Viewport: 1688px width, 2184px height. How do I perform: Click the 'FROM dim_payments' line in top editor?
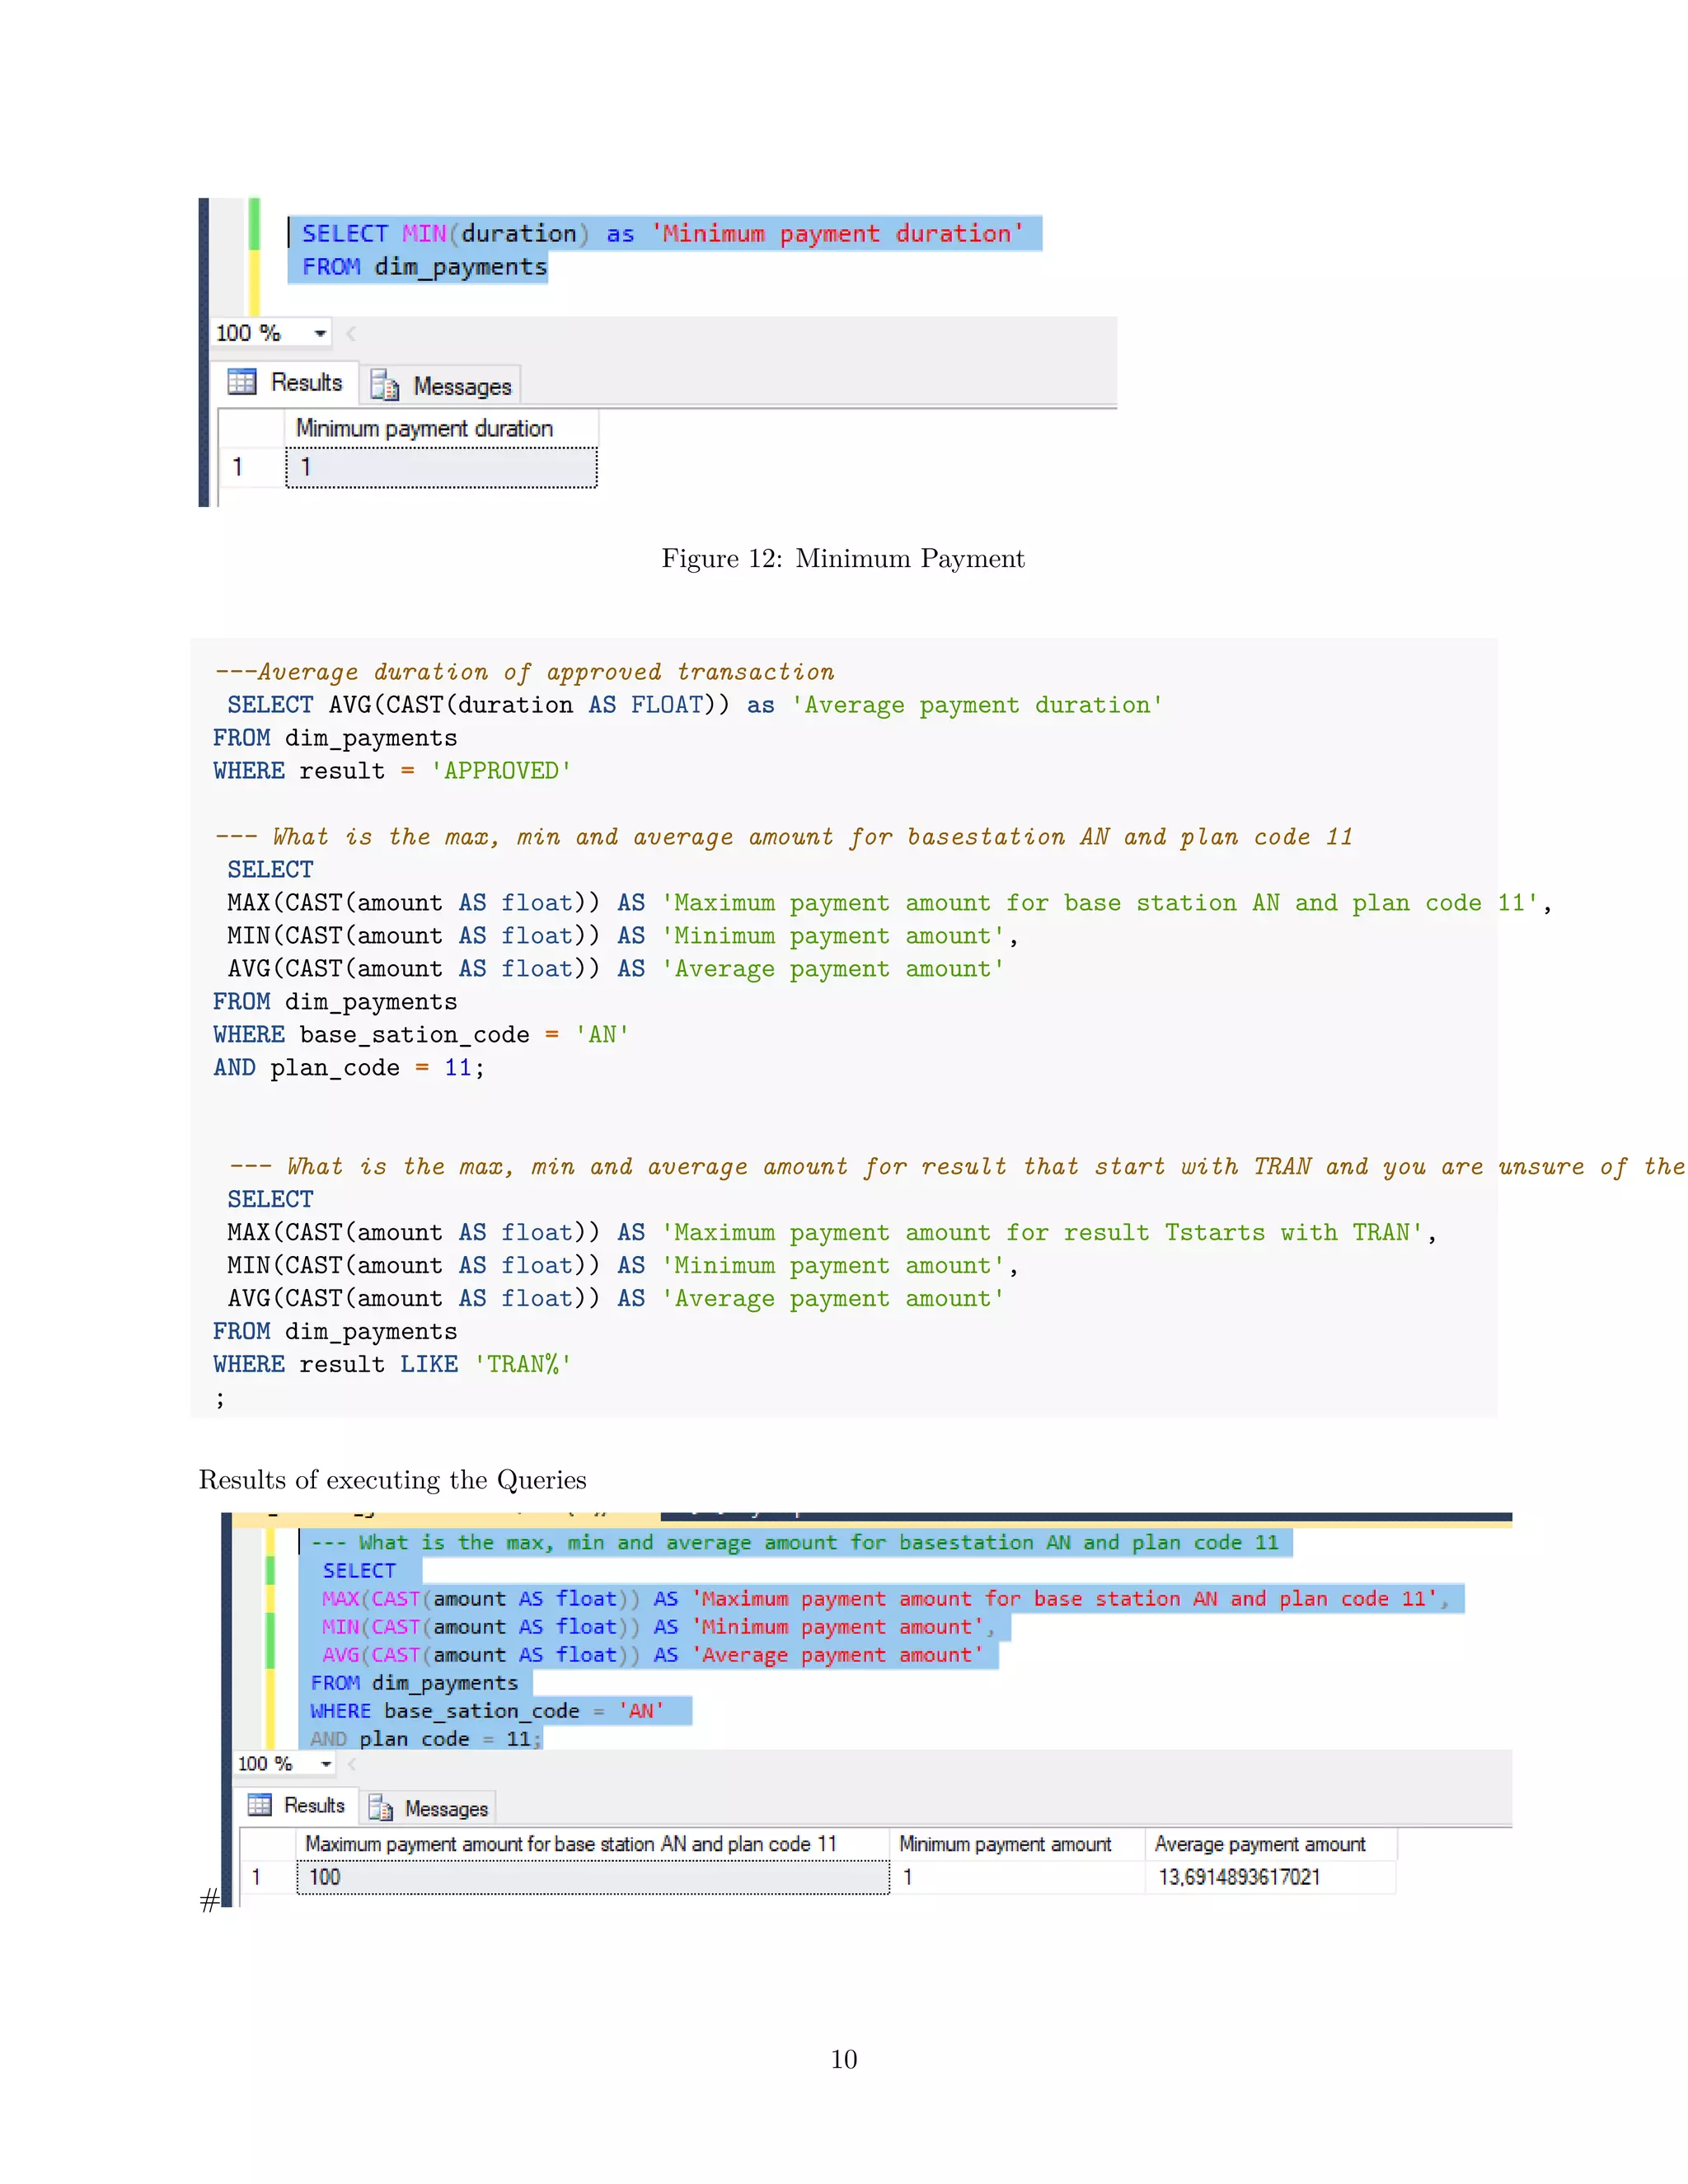point(424,267)
